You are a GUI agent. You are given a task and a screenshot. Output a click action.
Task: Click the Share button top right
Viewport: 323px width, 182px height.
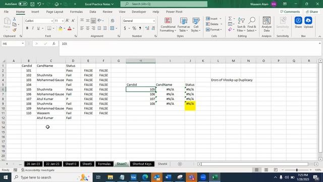tap(312, 12)
